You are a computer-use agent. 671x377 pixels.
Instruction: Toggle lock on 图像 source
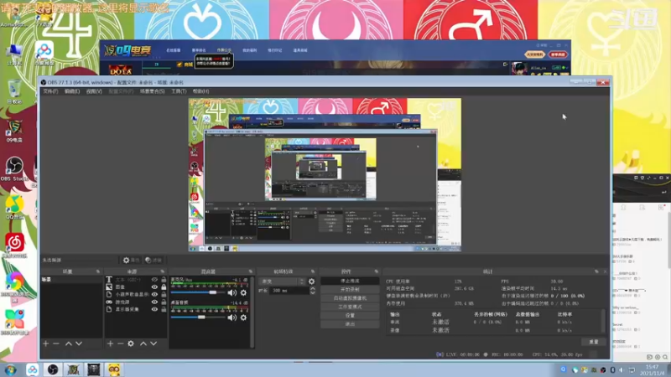click(164, 287)
